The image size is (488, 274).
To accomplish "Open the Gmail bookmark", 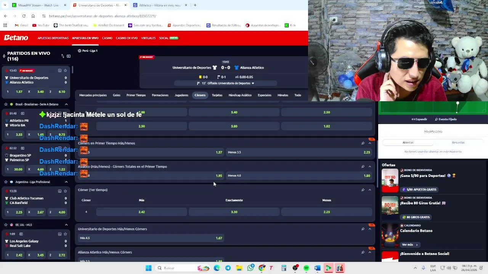I will pos(21,25).
